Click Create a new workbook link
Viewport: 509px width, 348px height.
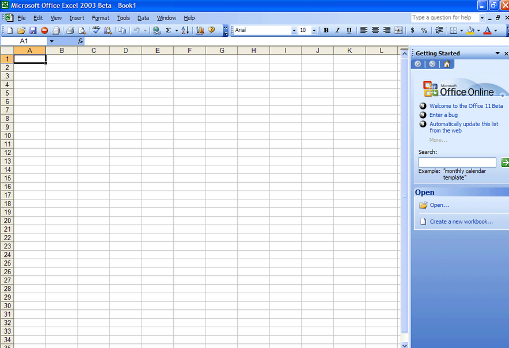pos(461,222)
